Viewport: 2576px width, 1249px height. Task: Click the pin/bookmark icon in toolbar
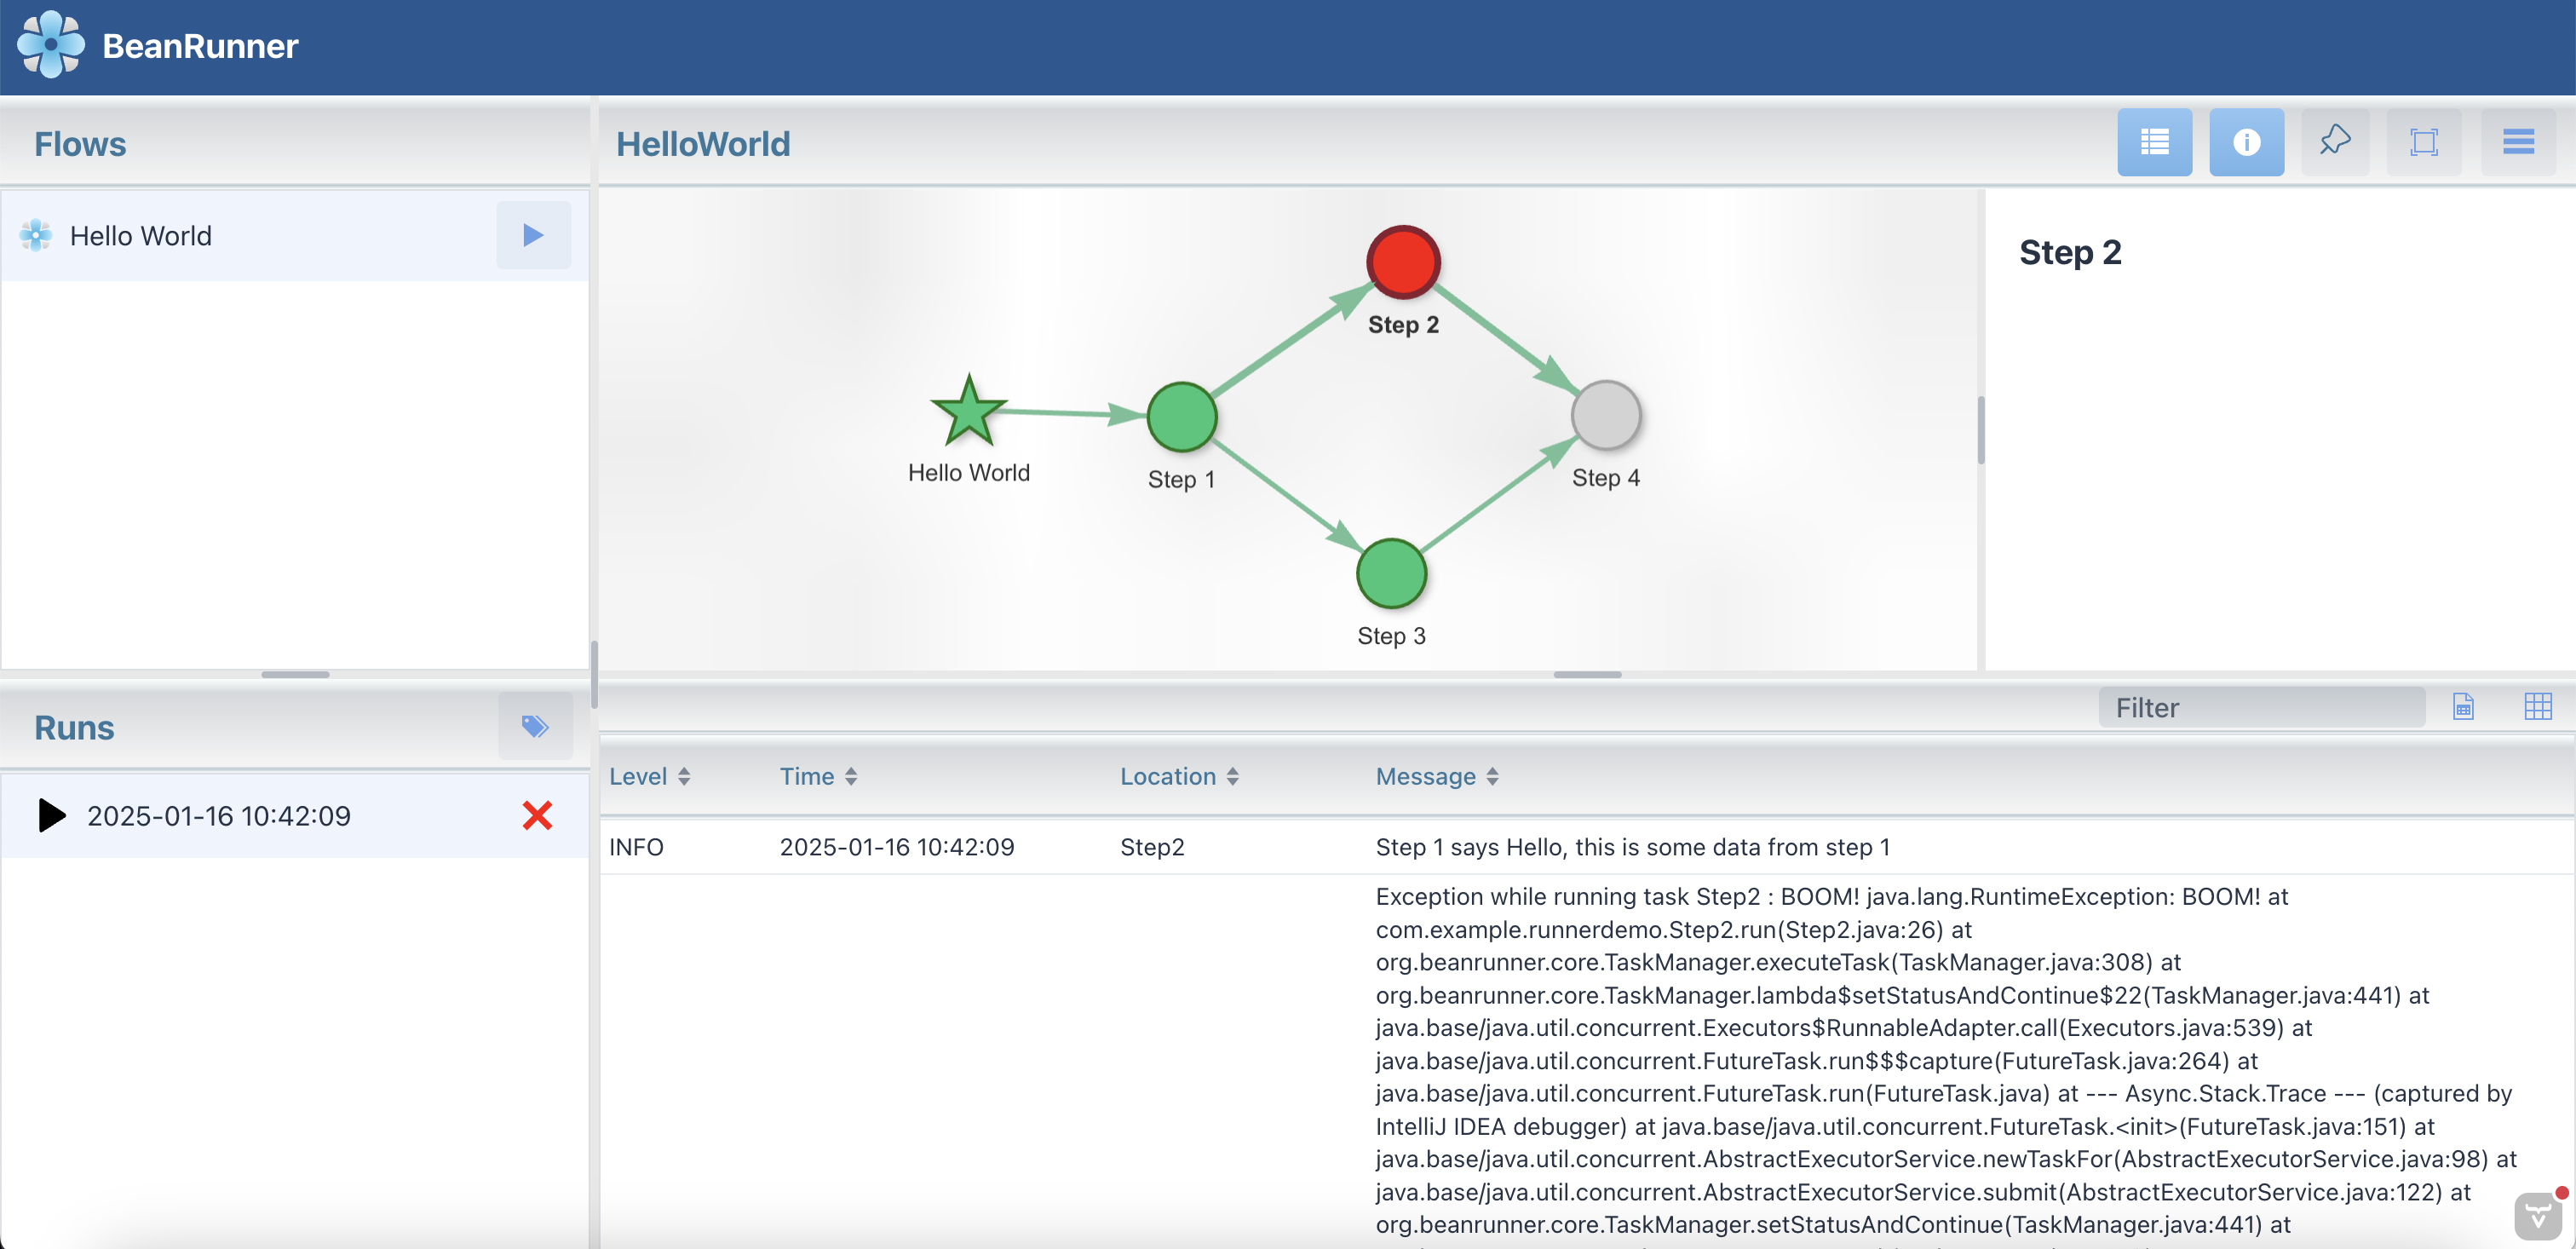[2334, 143]
